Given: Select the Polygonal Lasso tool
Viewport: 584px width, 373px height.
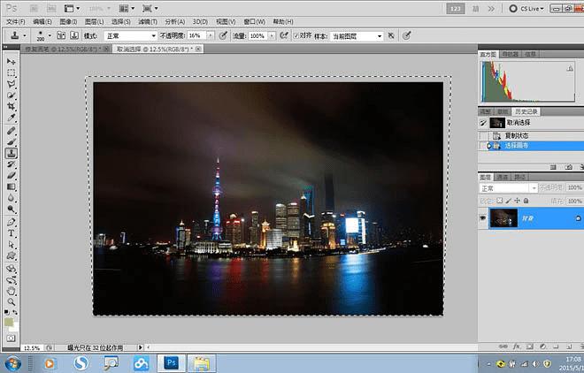Looking at the screenshot, I should [x=12, y=84].
